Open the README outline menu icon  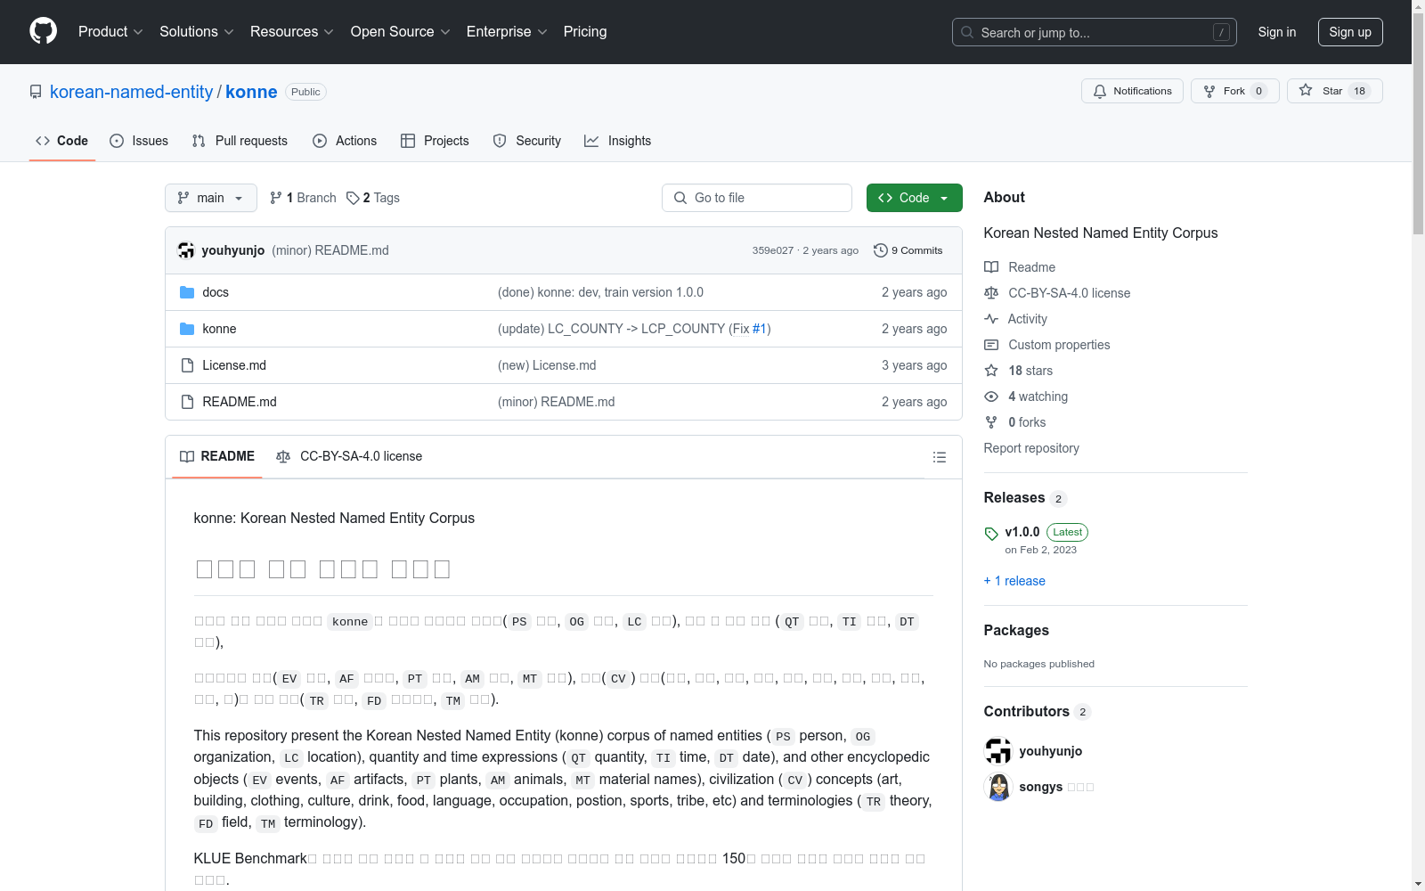point(940,457)
